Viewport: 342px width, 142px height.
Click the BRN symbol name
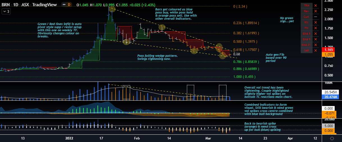6,5
